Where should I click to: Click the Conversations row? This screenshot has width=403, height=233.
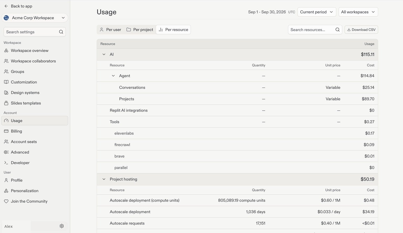[x=237, y=87]
